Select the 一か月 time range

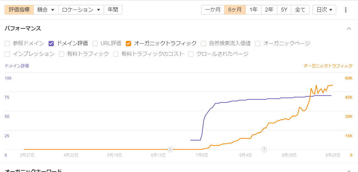pos(213,10)
